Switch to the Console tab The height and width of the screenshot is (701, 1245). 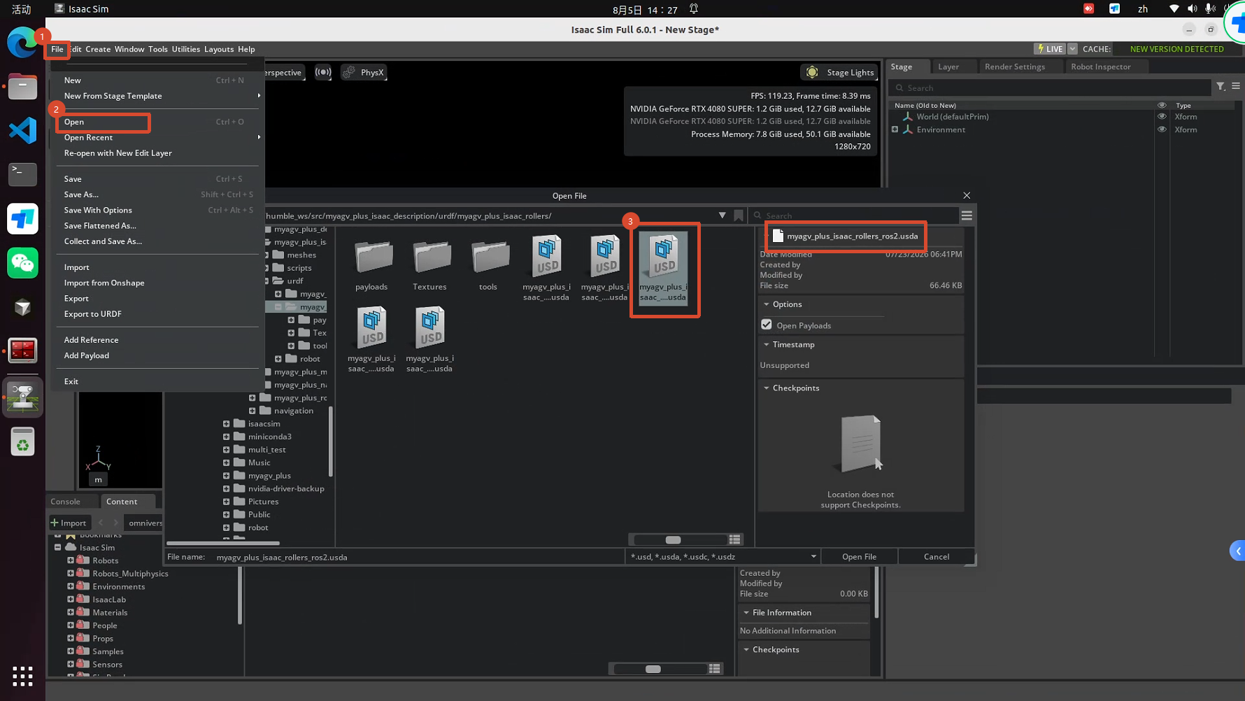tap(66, 502)
